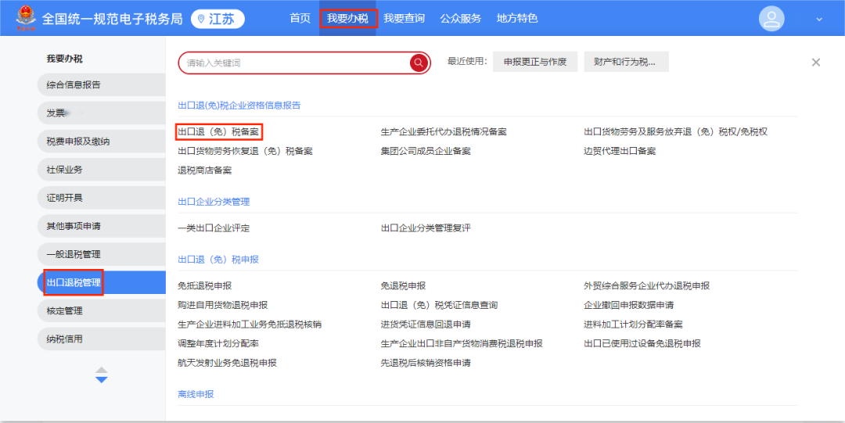This screenshot has height=423, width=845.
Task: Click the 最近使用 label
Action: (x=467, y=62)
